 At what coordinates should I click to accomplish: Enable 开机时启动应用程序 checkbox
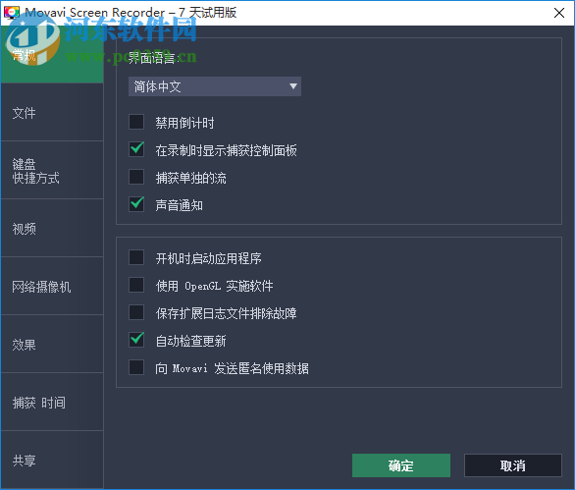(x=136, y=257)
